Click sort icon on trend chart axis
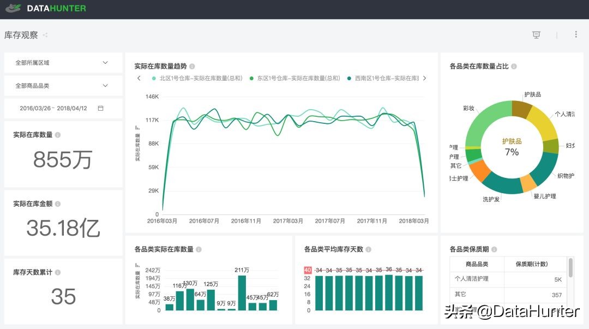 (137, 128)
